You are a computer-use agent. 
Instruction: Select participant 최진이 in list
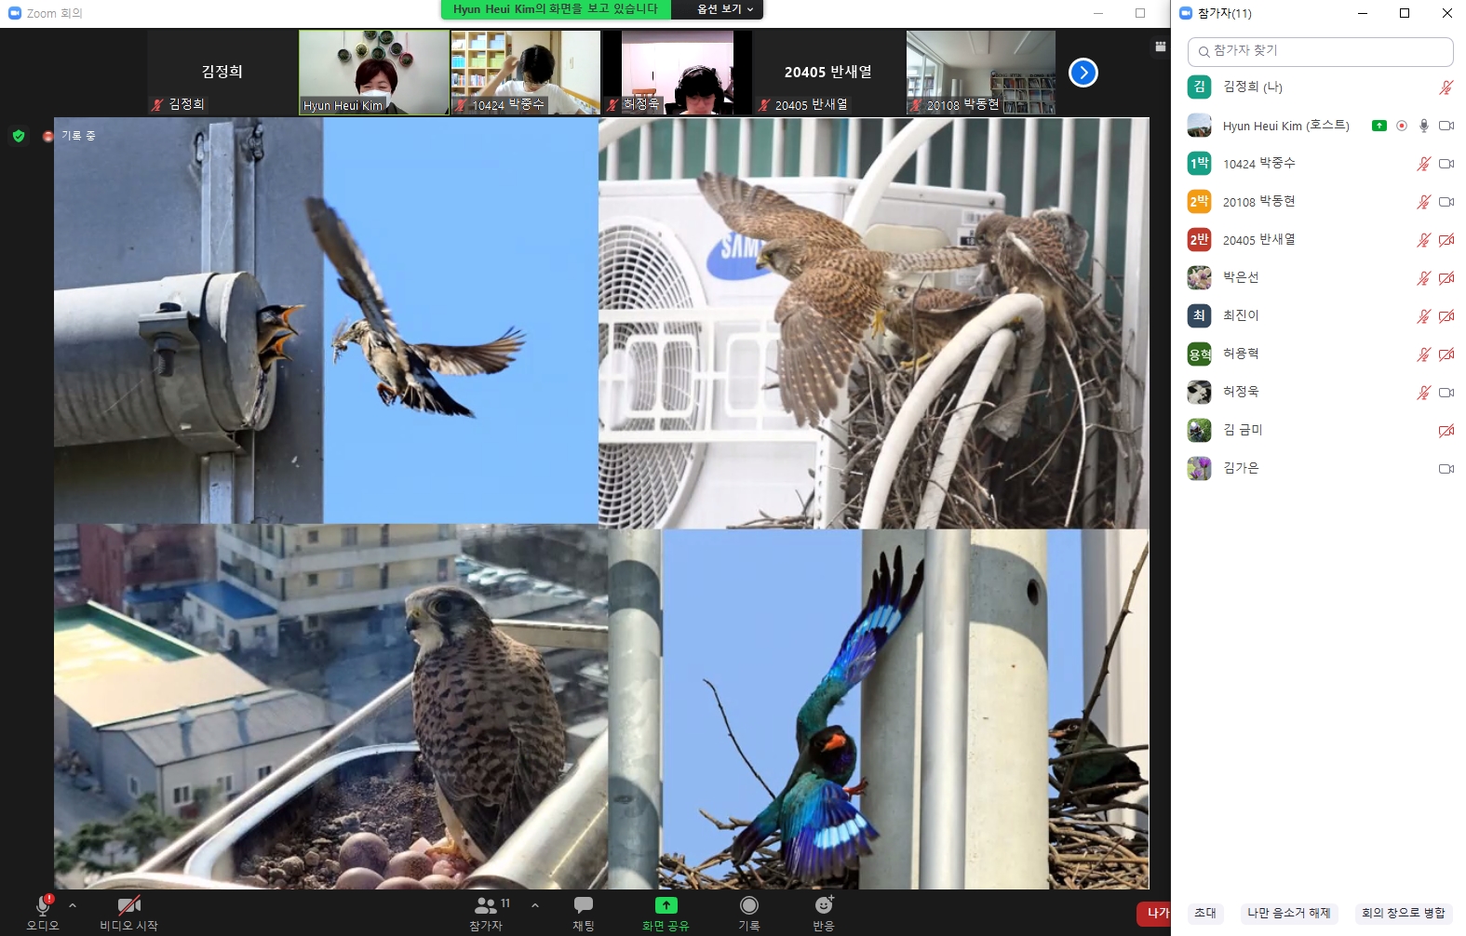[x=1320, y=315]
